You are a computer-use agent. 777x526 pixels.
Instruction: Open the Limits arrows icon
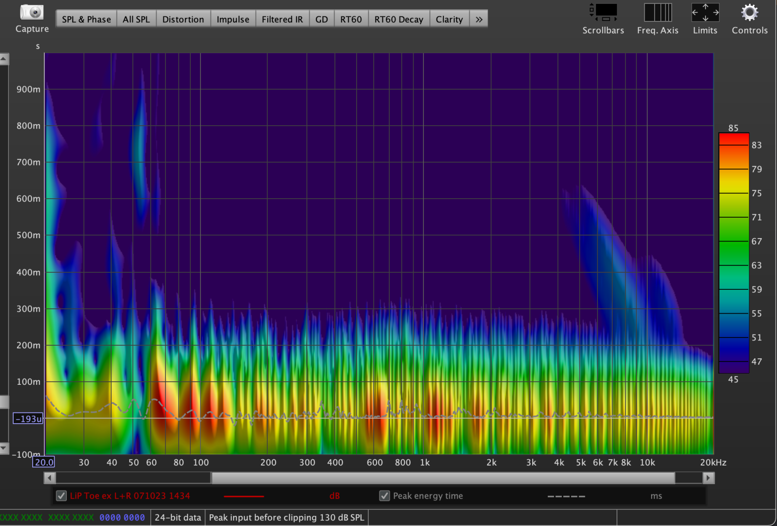705,13
